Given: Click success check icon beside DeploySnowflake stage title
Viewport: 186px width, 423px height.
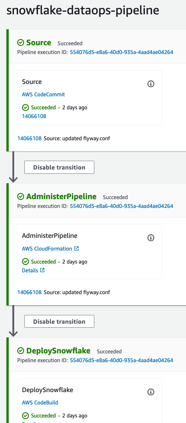Looking at the screenshot, I should (20, 351).
